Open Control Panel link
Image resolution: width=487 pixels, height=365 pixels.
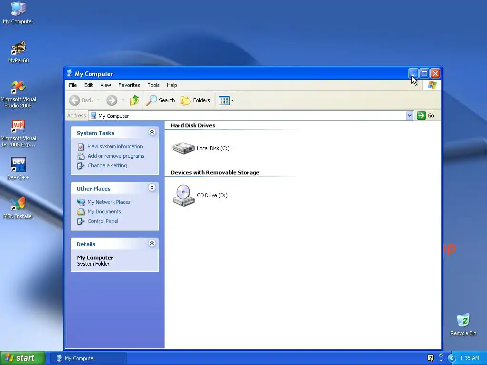[103, 221]
